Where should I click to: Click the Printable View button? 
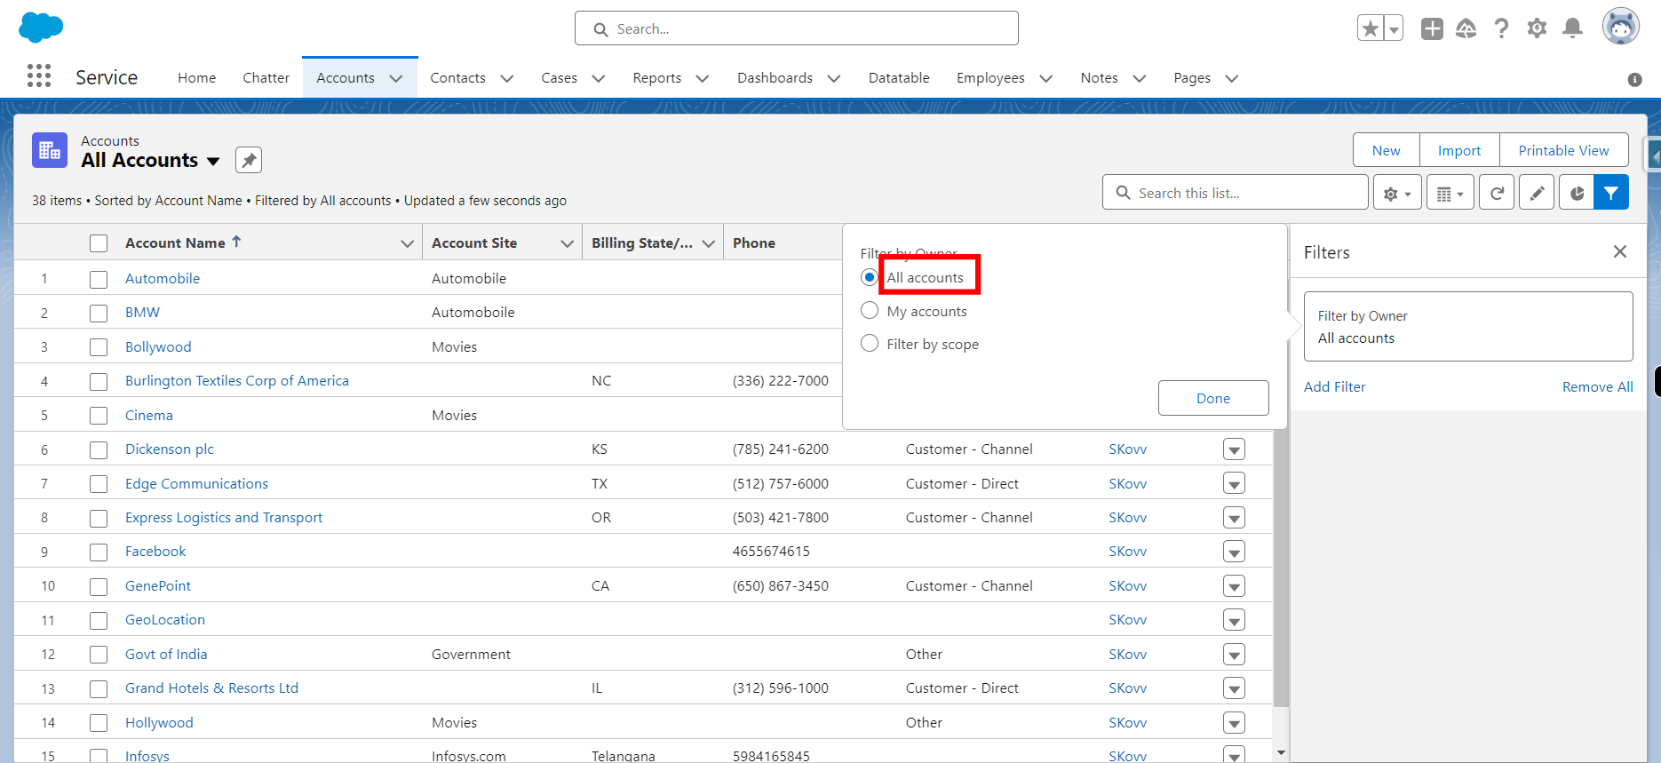[1563, 150]
